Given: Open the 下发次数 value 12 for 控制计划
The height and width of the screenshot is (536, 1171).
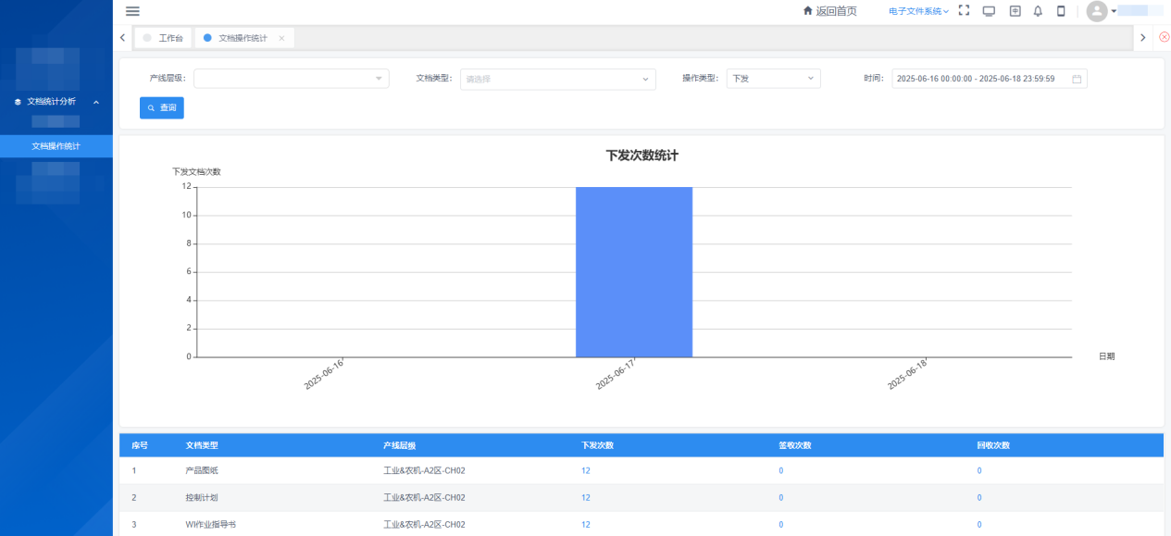Looking at the screenshot, I should click(x=586, y=498).
